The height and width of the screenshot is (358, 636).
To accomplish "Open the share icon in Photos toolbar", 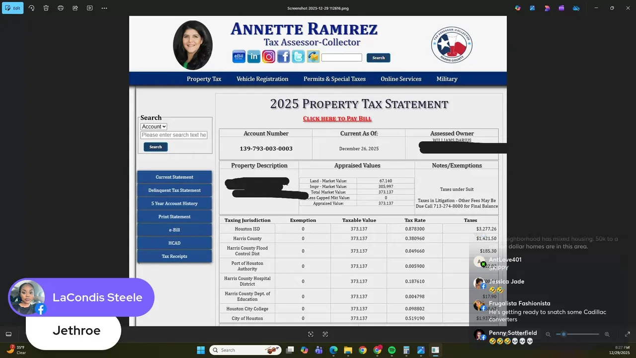I will pos(75,8).
